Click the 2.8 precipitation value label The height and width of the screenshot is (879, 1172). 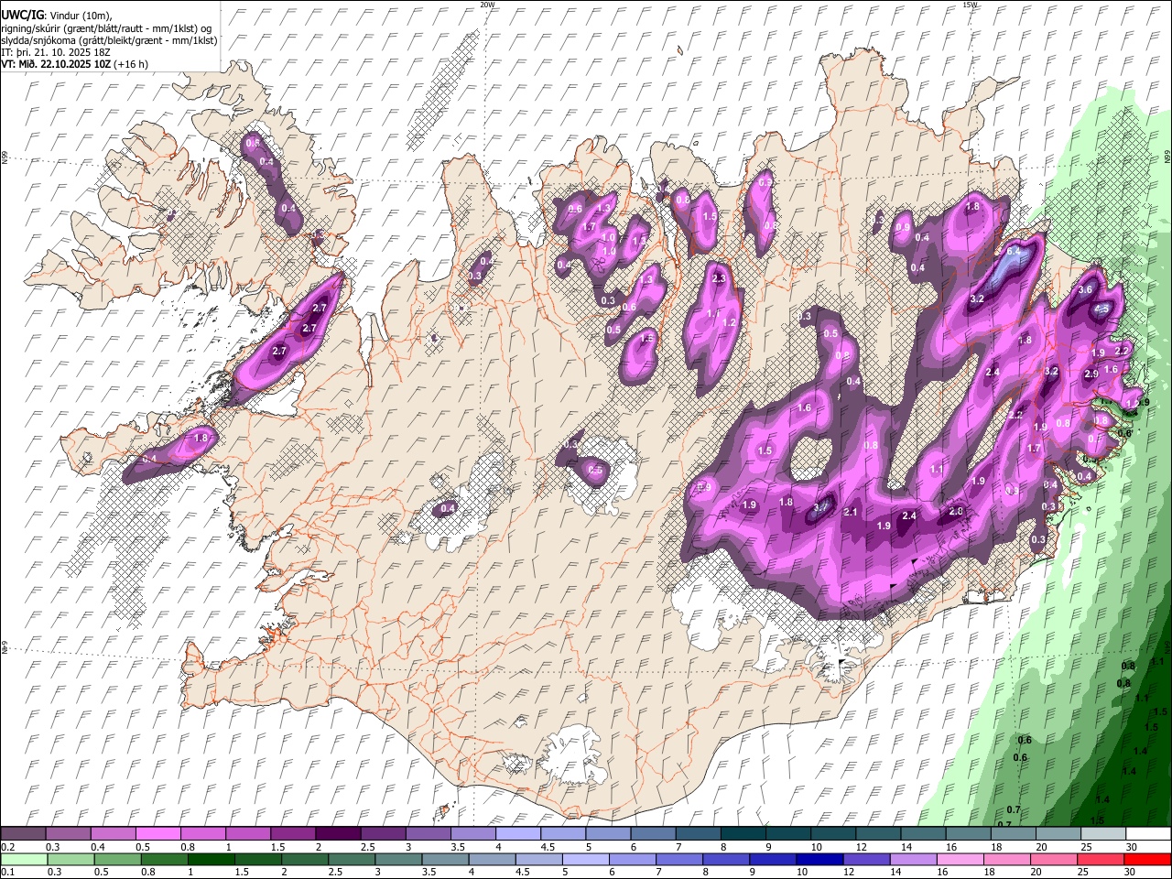957,511
